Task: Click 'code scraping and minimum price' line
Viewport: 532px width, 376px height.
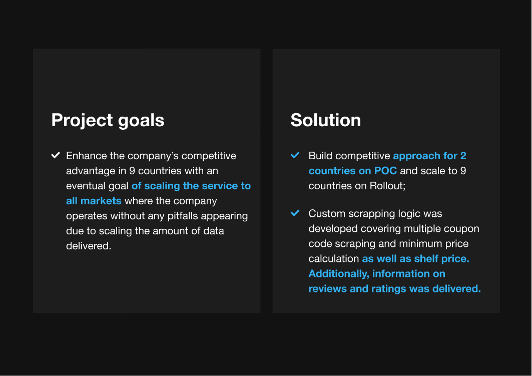Action: coord(388,244)
